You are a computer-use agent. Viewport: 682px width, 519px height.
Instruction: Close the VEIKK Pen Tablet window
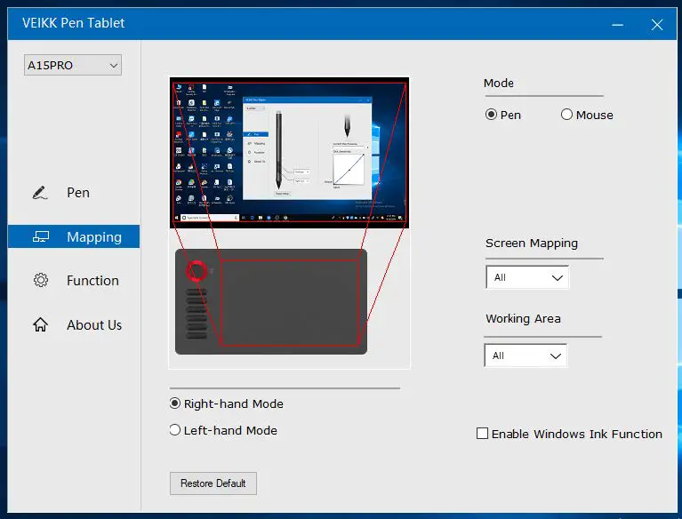657,25
